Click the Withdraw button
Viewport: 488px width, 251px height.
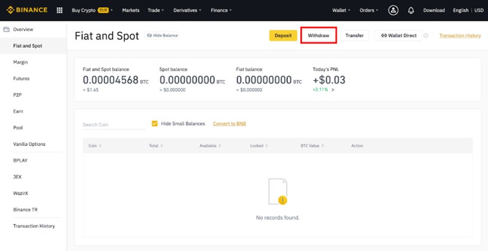pos(318,35)
